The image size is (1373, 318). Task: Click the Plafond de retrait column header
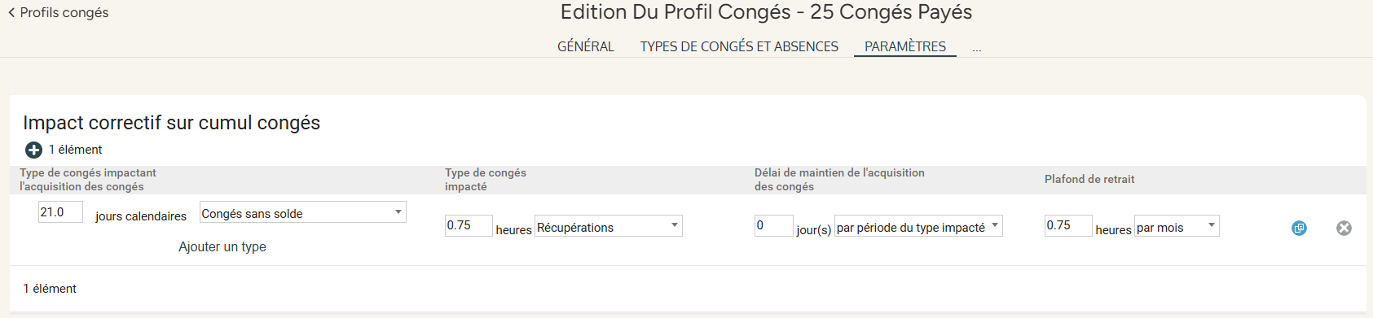pyautogui.click(x=1089, y=179)
